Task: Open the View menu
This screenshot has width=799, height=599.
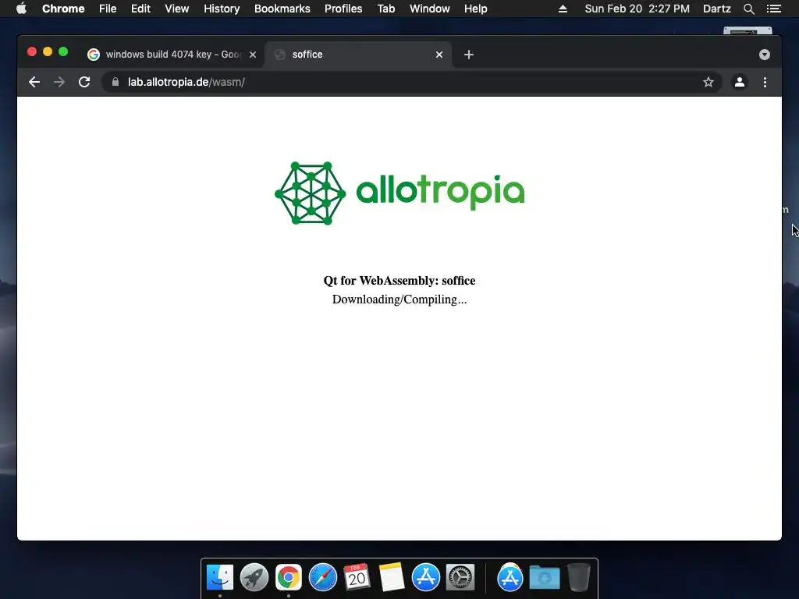Action: [177, 9]
